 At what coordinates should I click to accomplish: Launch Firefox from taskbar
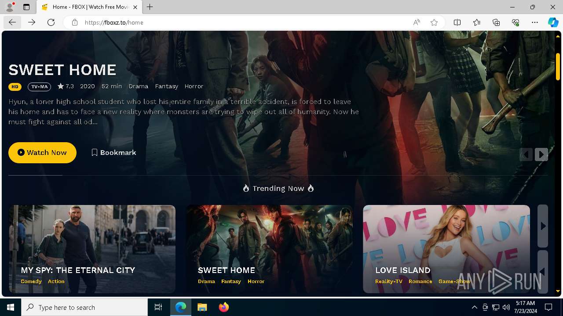point(224,307)
